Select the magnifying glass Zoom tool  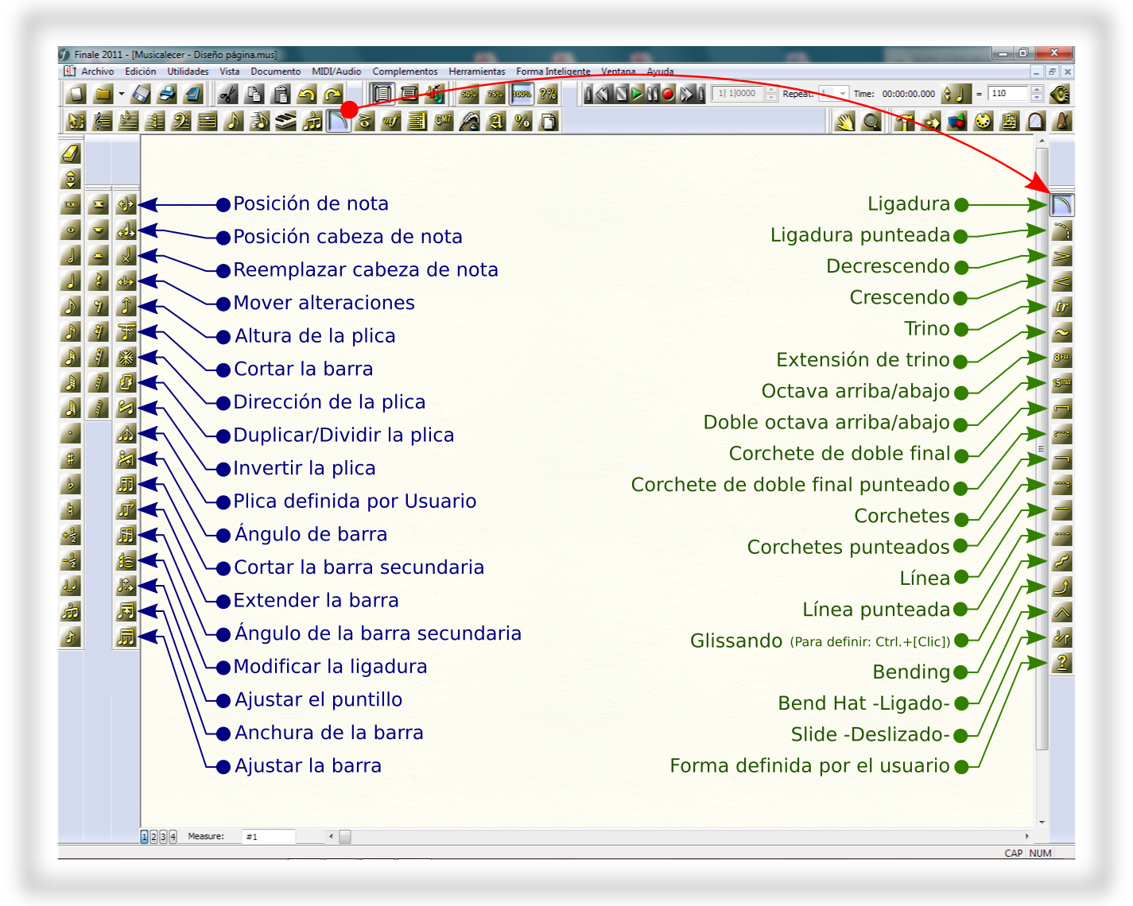coord(871,122)
